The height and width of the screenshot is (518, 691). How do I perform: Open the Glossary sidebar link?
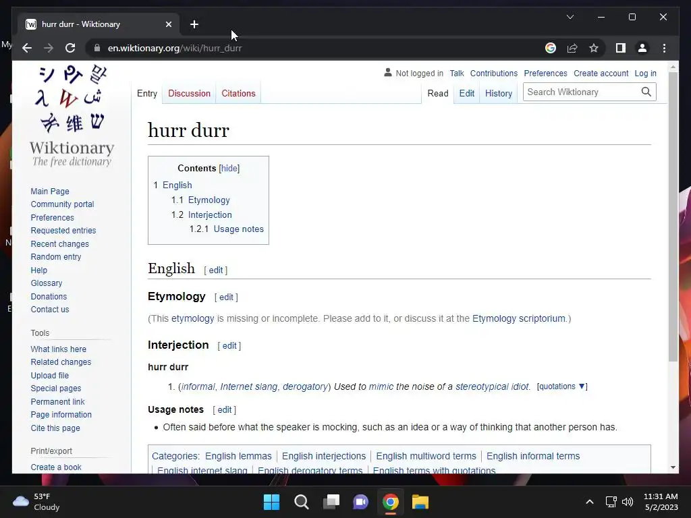pyautogui.click(x=47, y=283)
